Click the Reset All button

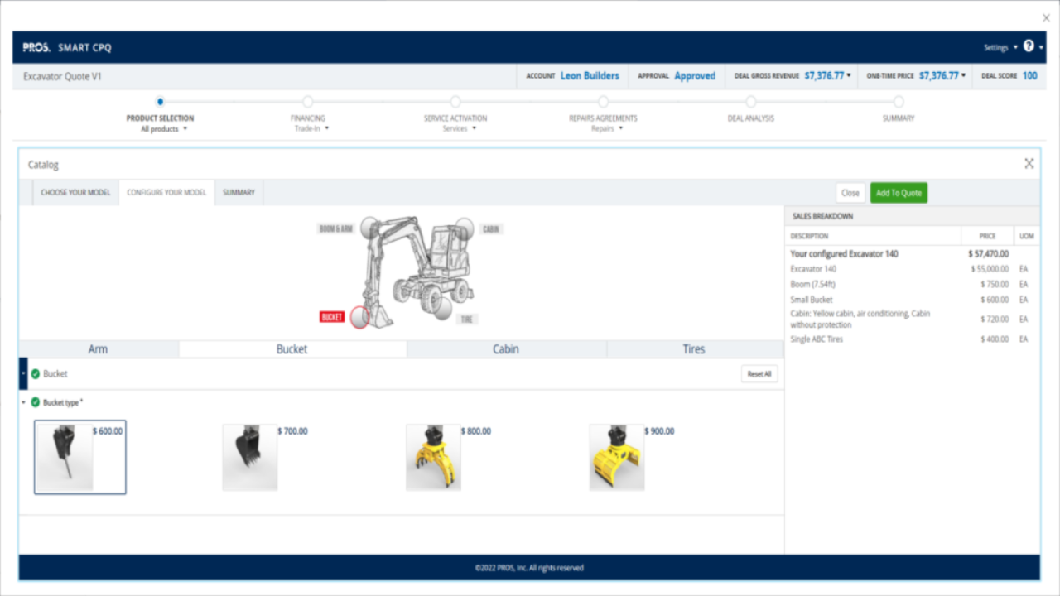tap(759, 374)
